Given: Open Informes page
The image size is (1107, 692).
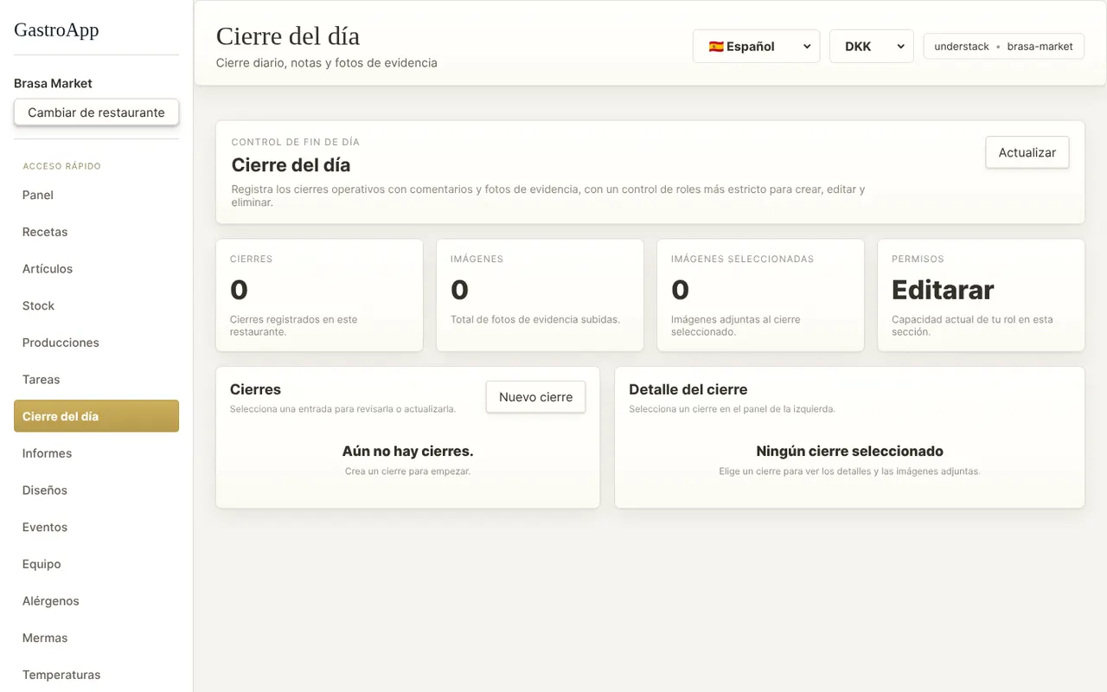Looking at the screenshot, I should click(x=96, y=453).
